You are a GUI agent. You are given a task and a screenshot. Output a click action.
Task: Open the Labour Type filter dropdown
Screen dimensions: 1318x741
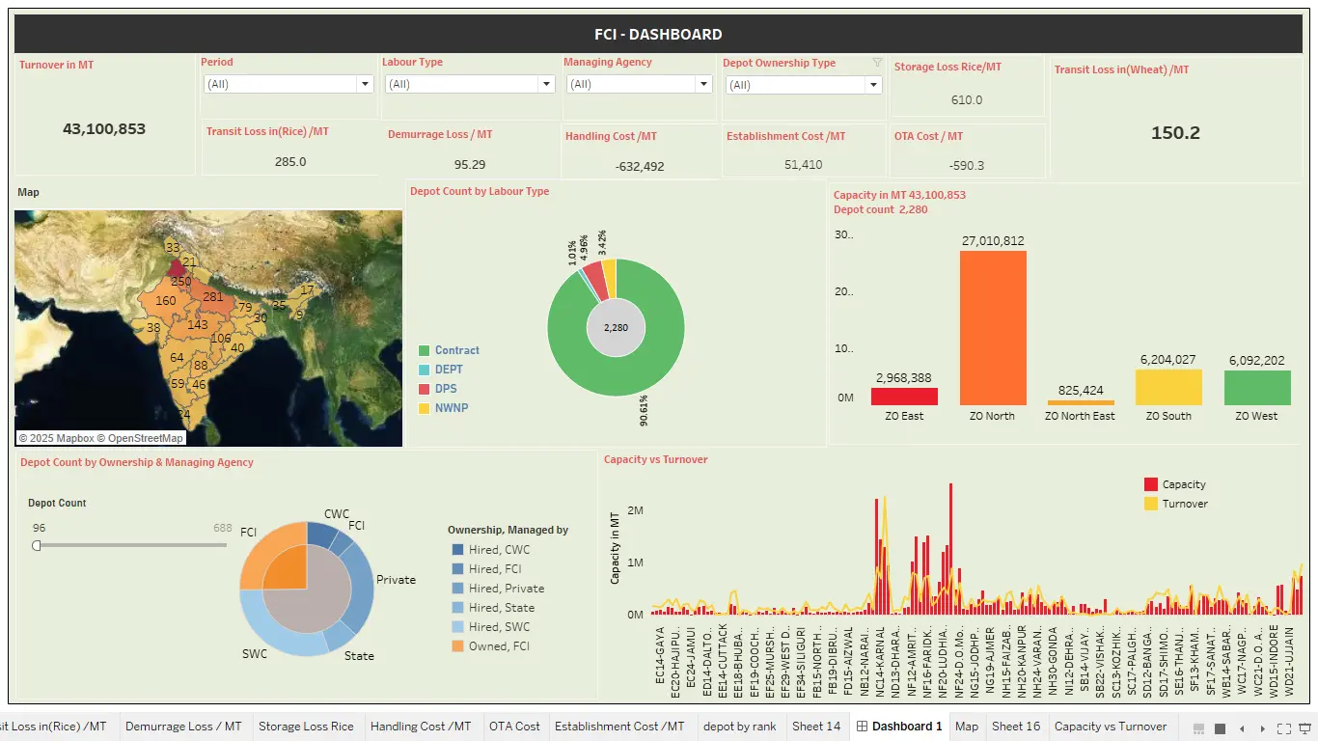(469, 84)
